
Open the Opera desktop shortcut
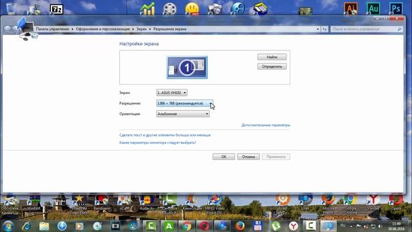point(396,202)
